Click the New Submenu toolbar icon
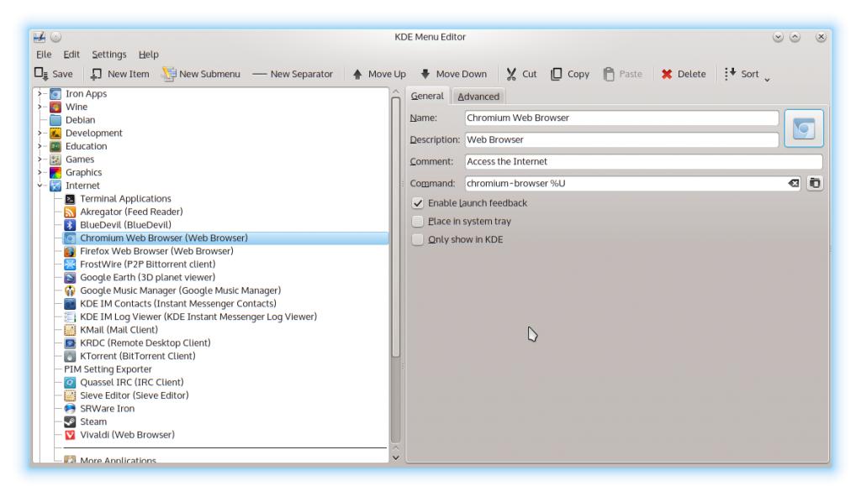The image size is (861, 497). [169, 74]
